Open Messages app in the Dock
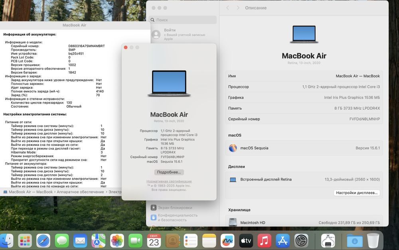This screenshot has width=399, height=250. click(62, 240)
